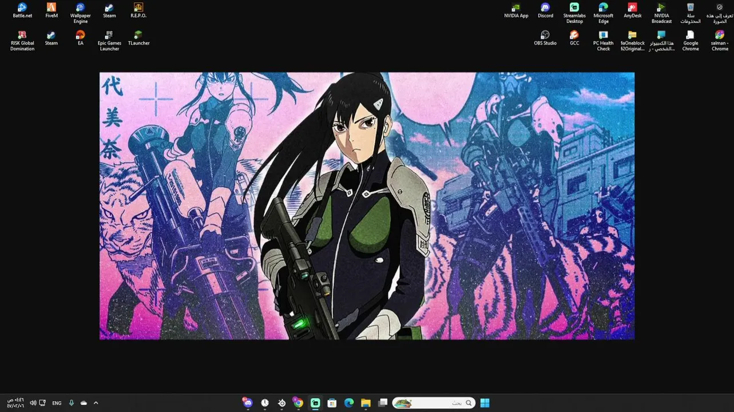Select the PC Health Check shortcut
734x412 pixels.
[604, 41]
